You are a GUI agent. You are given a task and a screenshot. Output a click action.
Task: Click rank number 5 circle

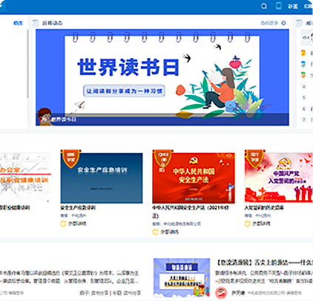[x=304, y=97]
